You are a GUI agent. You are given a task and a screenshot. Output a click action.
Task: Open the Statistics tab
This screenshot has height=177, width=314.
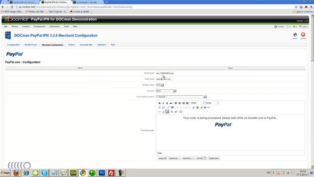[102, 45]
